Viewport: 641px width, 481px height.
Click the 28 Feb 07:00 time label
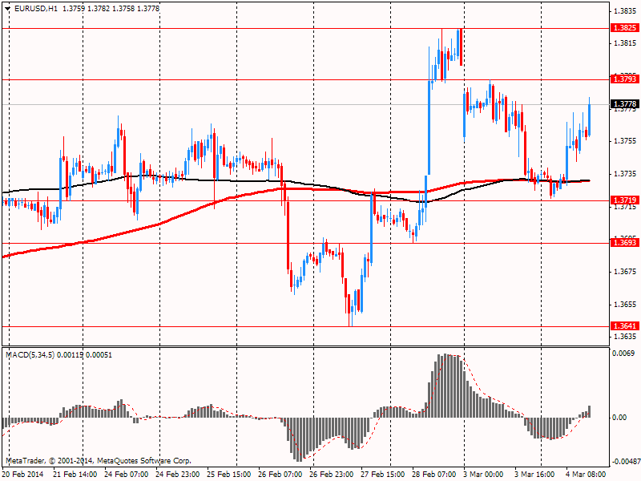pyautogui.click(x=434, y=475)
